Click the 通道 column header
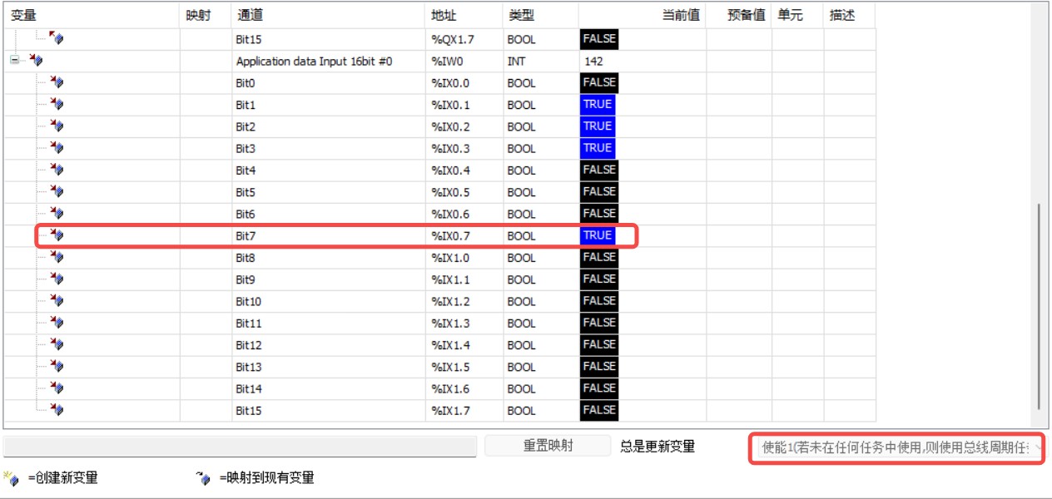This screenshot has width=1052, height=499. tap(251, 15)
